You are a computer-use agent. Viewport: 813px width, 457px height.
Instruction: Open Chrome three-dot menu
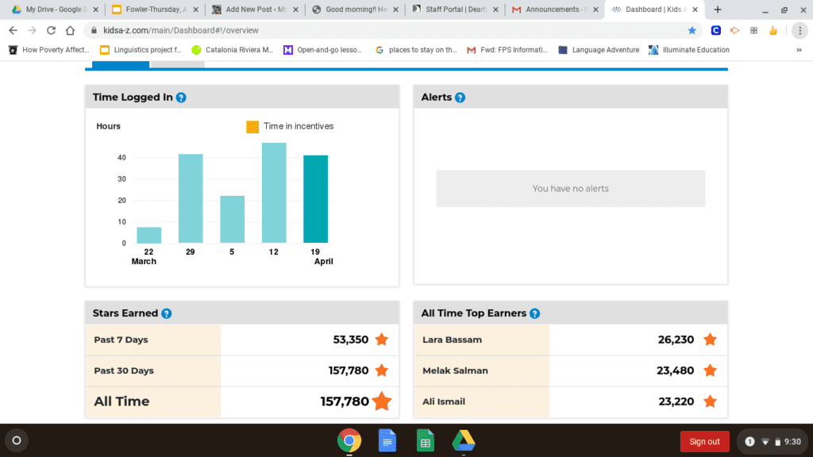pos(800,31)
